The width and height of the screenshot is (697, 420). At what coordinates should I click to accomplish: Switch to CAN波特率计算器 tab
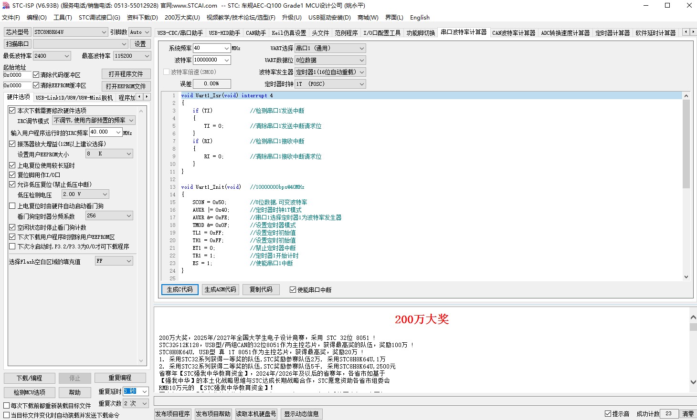(x=514, y=33)
